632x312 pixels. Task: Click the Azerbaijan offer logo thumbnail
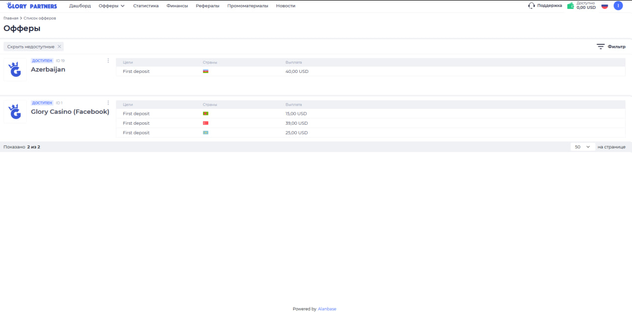(15, 69)
